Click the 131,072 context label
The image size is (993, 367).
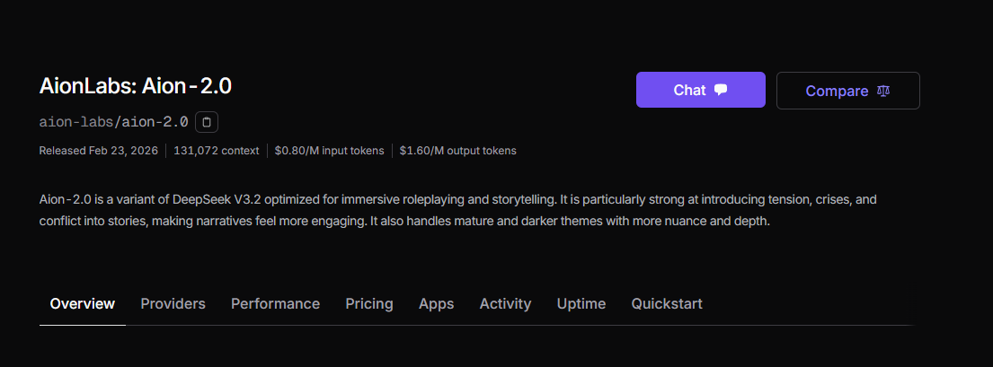[x=216, y=151]
